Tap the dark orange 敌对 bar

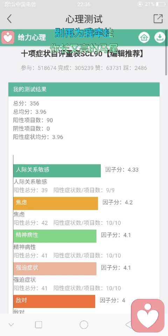54,301
